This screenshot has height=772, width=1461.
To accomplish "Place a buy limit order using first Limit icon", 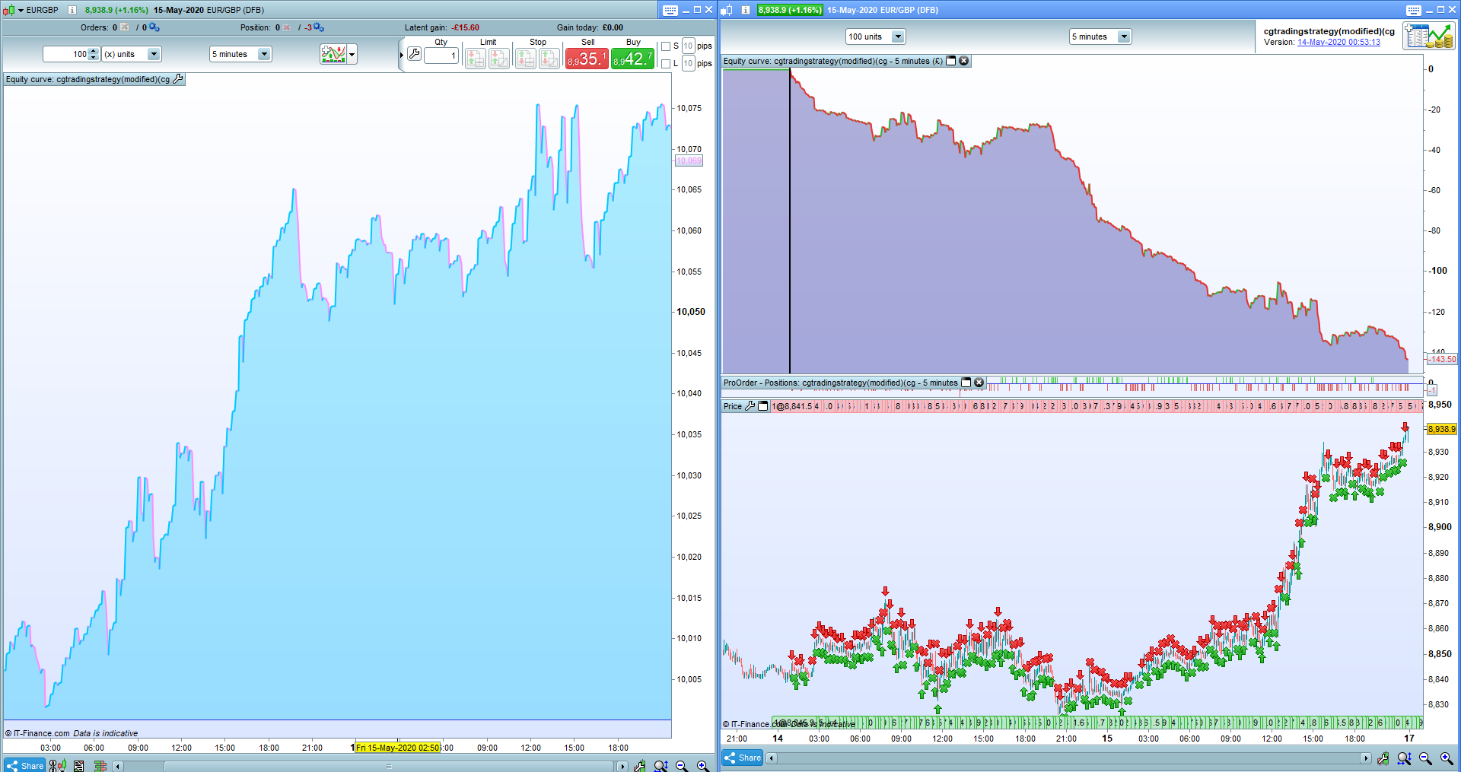I will (x=476, y=59).
